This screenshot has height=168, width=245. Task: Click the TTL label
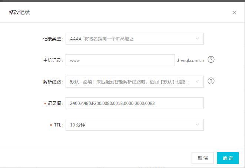click(59, 125)
